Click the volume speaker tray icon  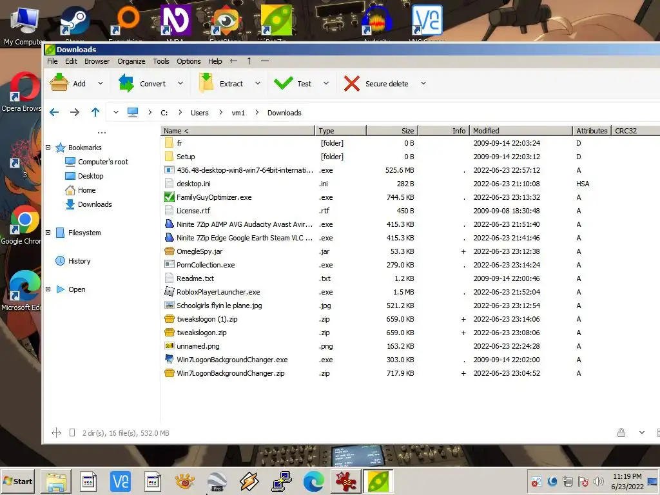[x=598, y=481]
